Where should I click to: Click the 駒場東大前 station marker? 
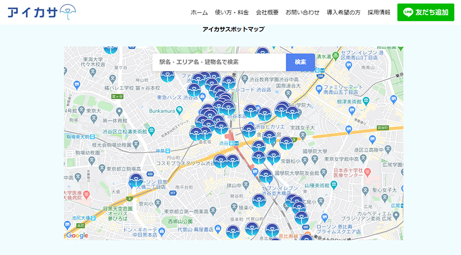[x=93, y=137]
